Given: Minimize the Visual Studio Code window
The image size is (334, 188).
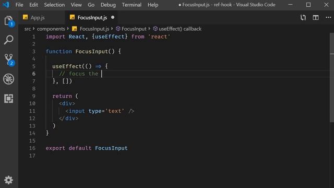Looking at the screenshot, I should click(x=290, y=5).
